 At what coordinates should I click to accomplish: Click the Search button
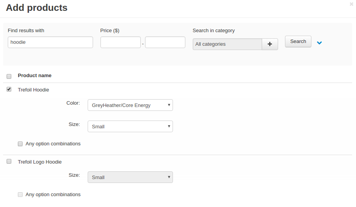pyautogui.click(x=298, y=41)
